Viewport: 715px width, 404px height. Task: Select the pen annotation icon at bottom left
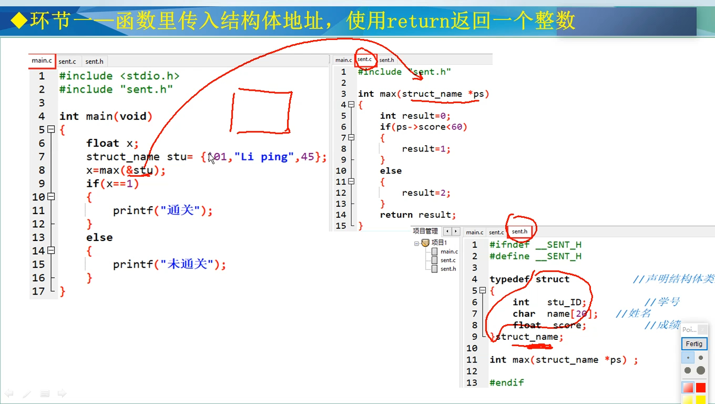(x=26, y=393)
